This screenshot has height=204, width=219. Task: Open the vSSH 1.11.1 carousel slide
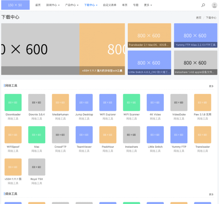(x=102, y=49)
